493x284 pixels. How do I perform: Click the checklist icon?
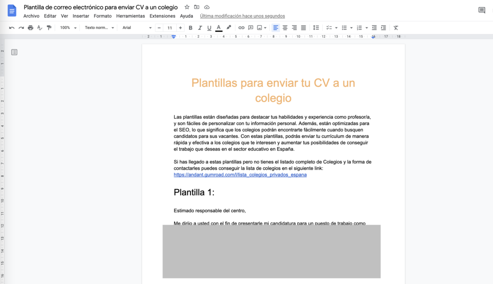[329, 27]
